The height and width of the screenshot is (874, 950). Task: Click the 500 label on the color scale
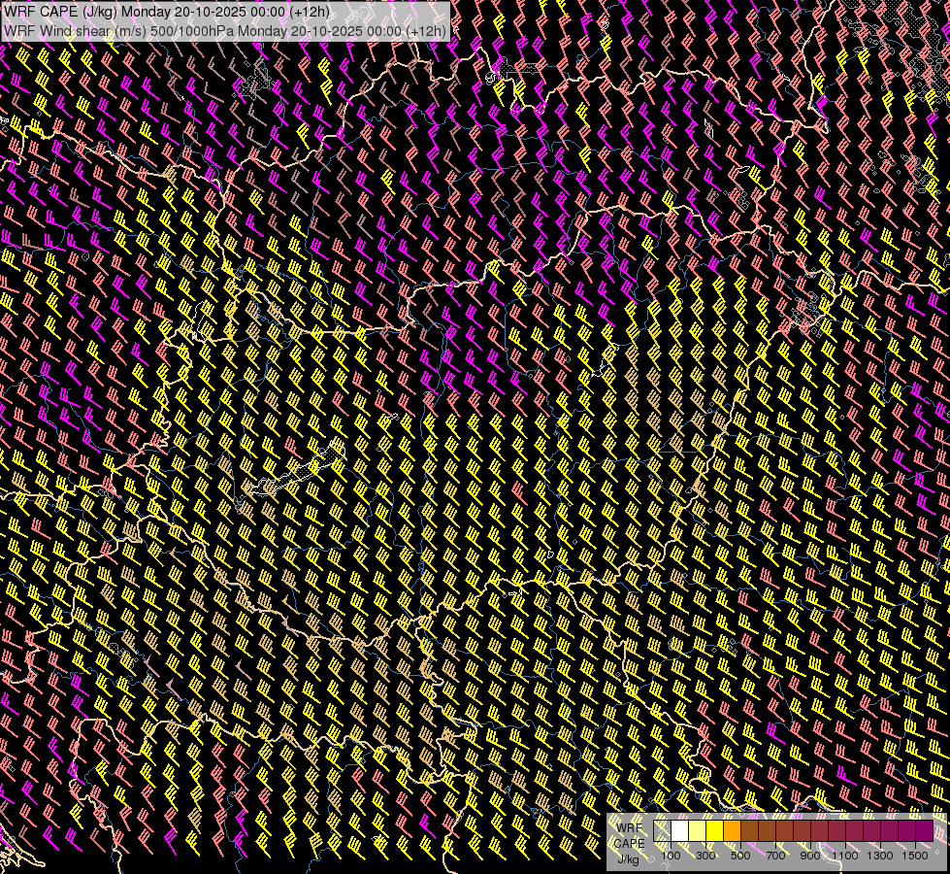[x=740, y=856]
